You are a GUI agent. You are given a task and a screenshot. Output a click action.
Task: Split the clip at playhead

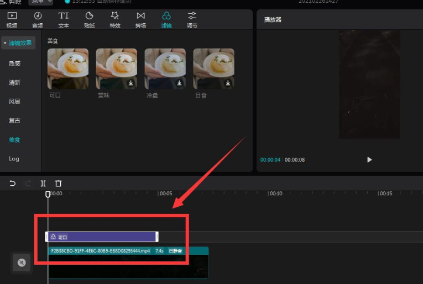43,184
